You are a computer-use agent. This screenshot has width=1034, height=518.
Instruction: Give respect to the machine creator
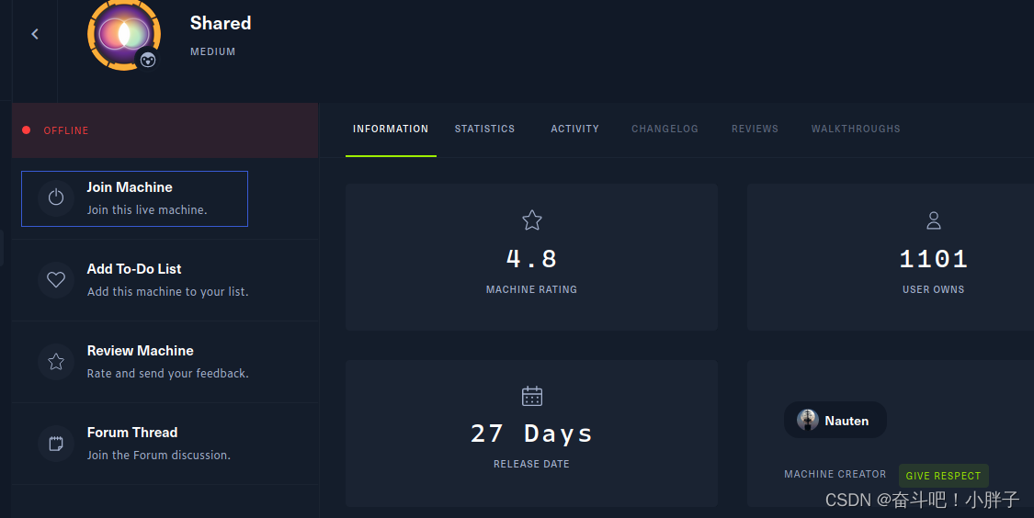pyautogui.click(x=943, y=475)
